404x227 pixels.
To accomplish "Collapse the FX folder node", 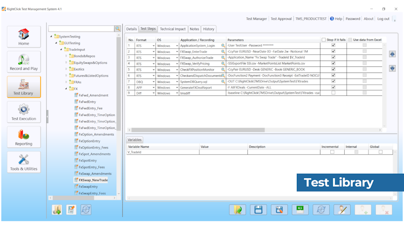I will click(66, 89).
